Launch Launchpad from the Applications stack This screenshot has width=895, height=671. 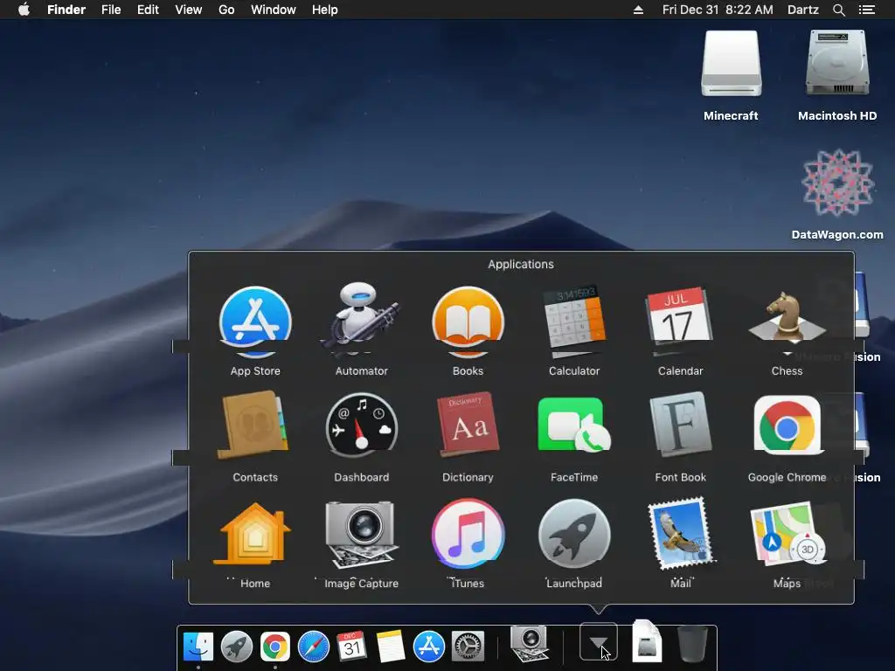click(x=574, y=534)
